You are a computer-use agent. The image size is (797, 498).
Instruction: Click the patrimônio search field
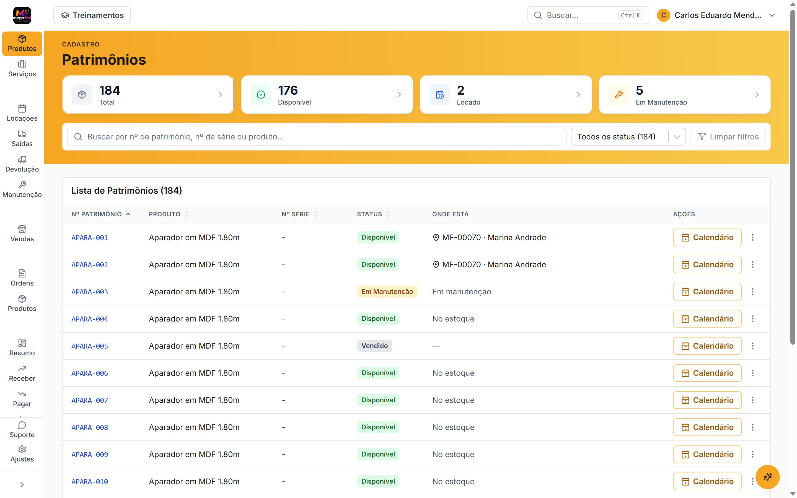coord(317,137)
